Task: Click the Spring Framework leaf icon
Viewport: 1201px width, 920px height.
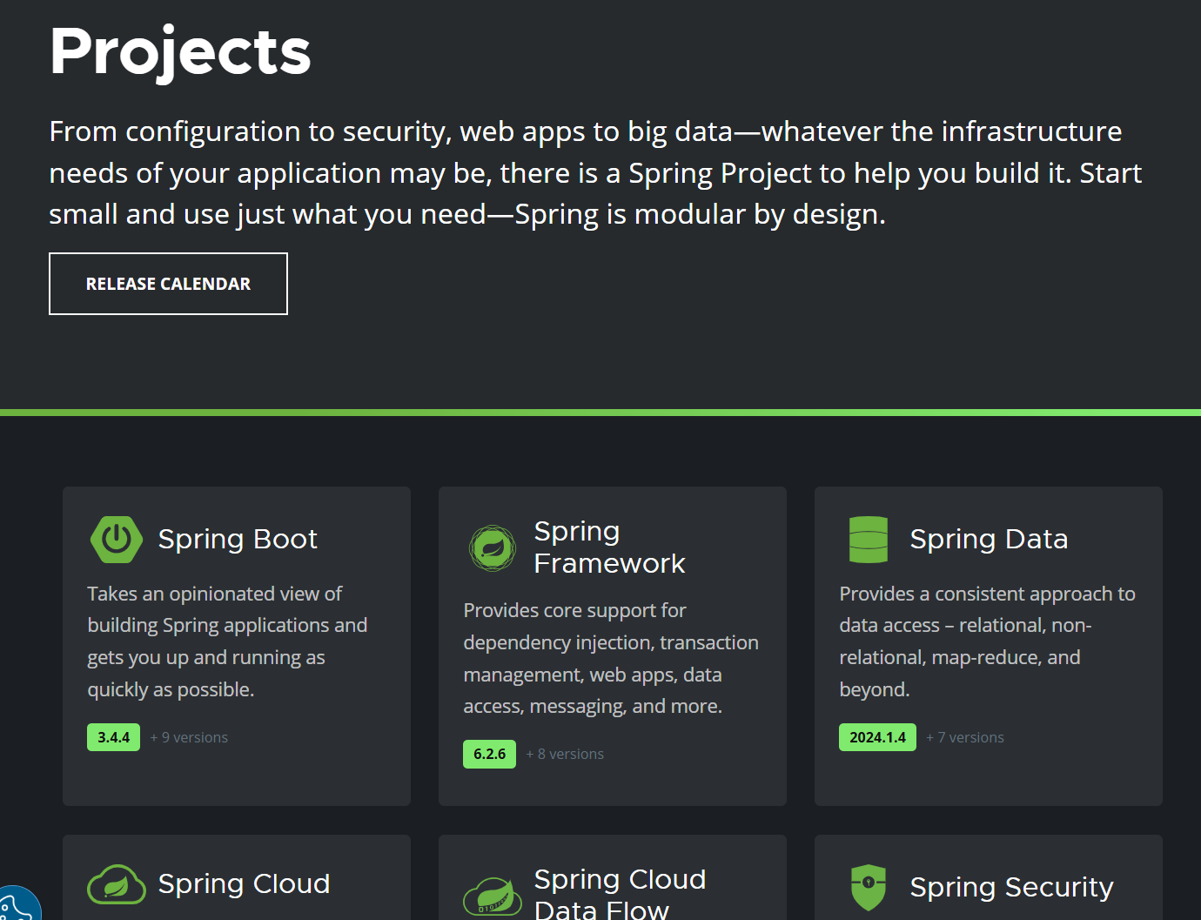Action: coord(493,547)
